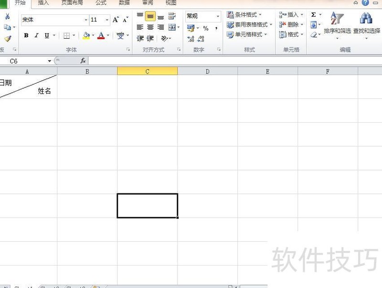Click the 单元格样式 button
The image size is (382, 288).
247,34
